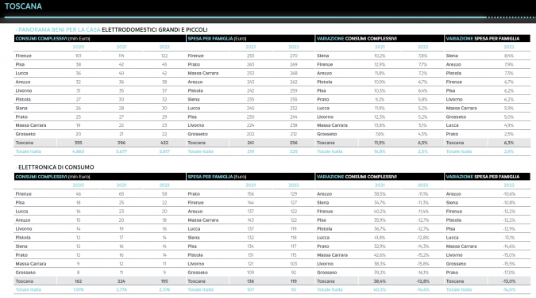Click VARIAZIONE CONSUMI COMPLESSIVI header in top table
The image size is (536, 298).
click(x=357, y=39)
